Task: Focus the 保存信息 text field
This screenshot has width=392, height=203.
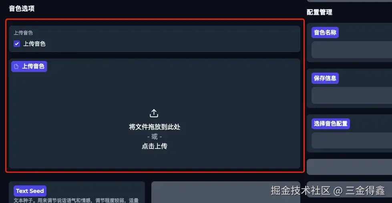Action: (x=352, y=95)
